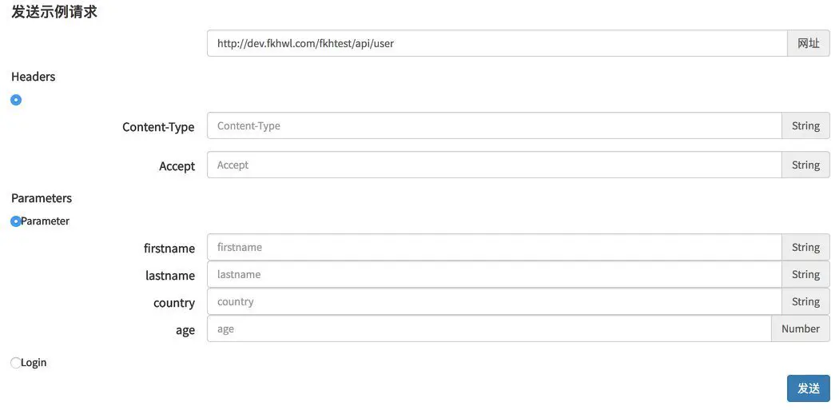The image size is (839, 410).
Task: Click into the lastname field
Action: (494, 274)
